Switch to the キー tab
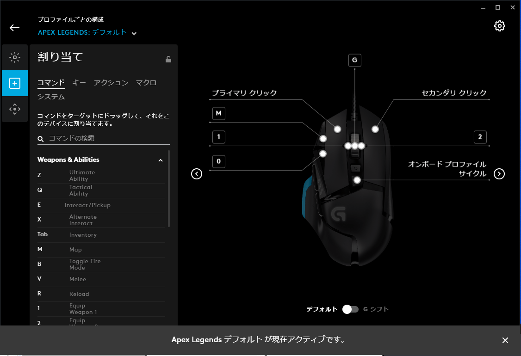Screen dimensions: 521x356 click(x=79, y=83)
